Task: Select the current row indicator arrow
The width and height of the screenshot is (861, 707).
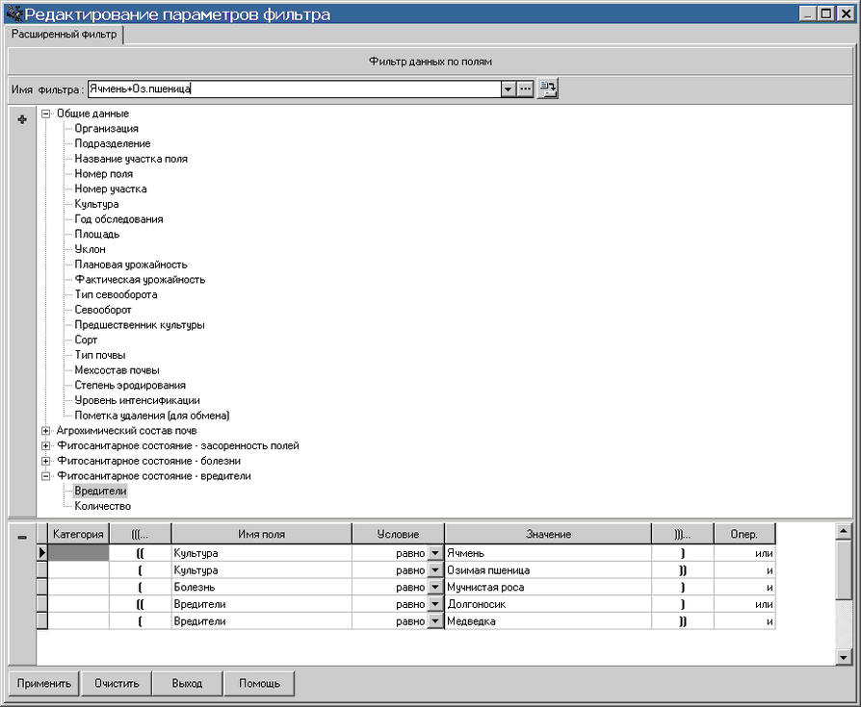Action: click(41, 553)
